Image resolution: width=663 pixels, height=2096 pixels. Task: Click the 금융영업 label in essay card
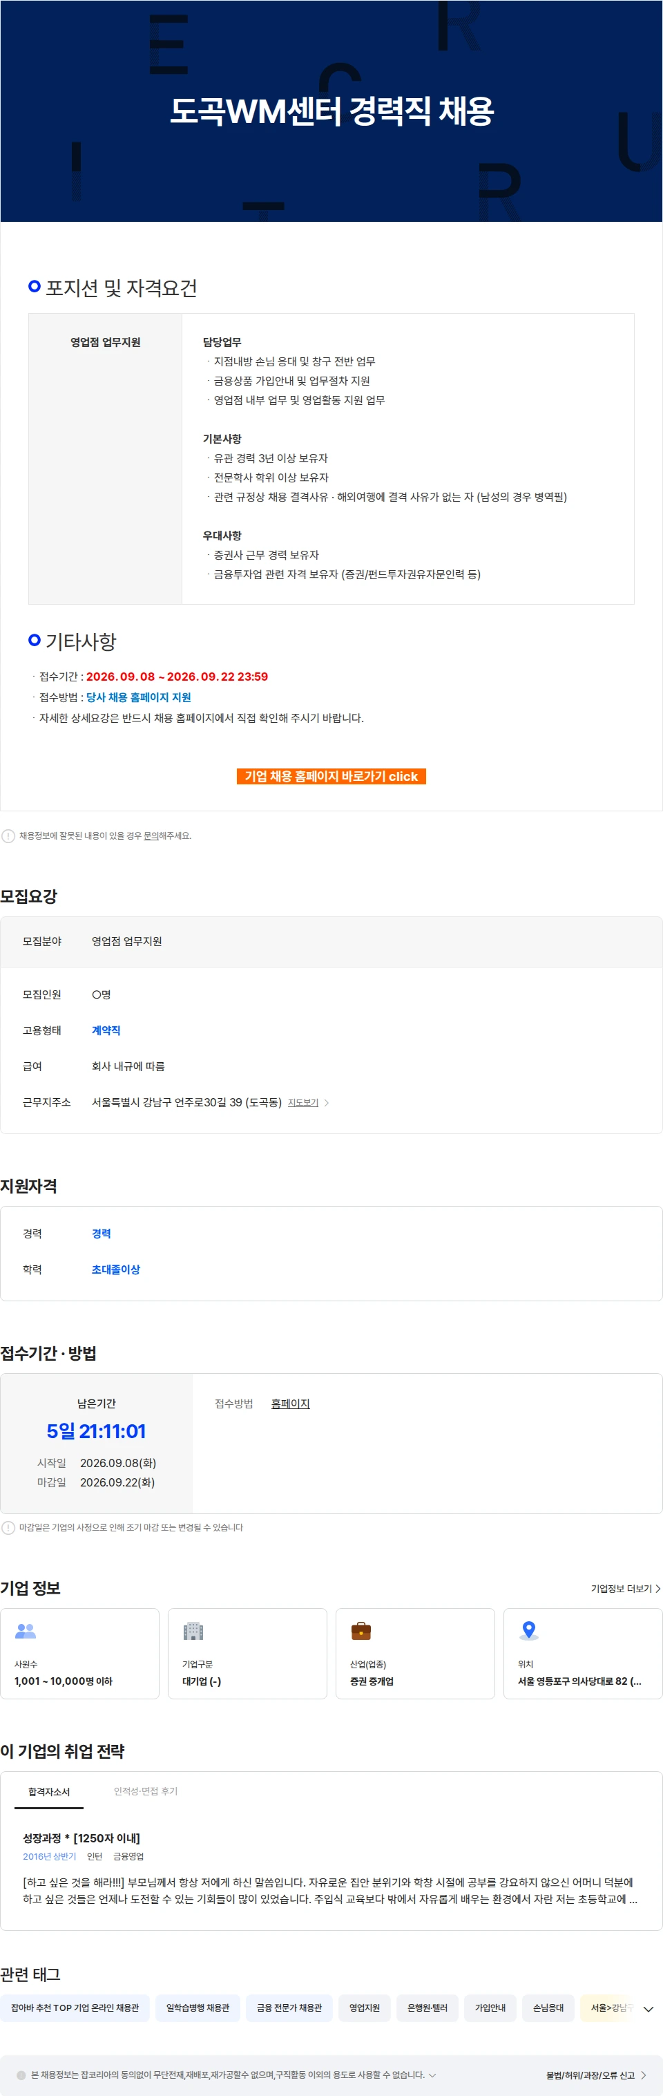pyautogui.click(x=128, y=1857)
